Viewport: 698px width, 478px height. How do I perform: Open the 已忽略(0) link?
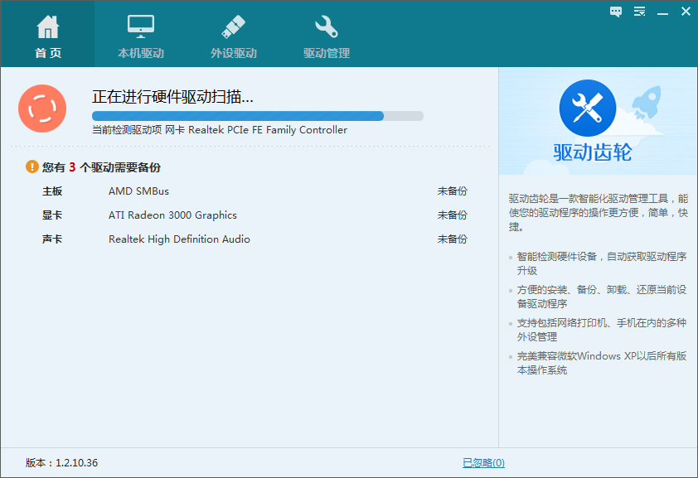tap(483, 463)
